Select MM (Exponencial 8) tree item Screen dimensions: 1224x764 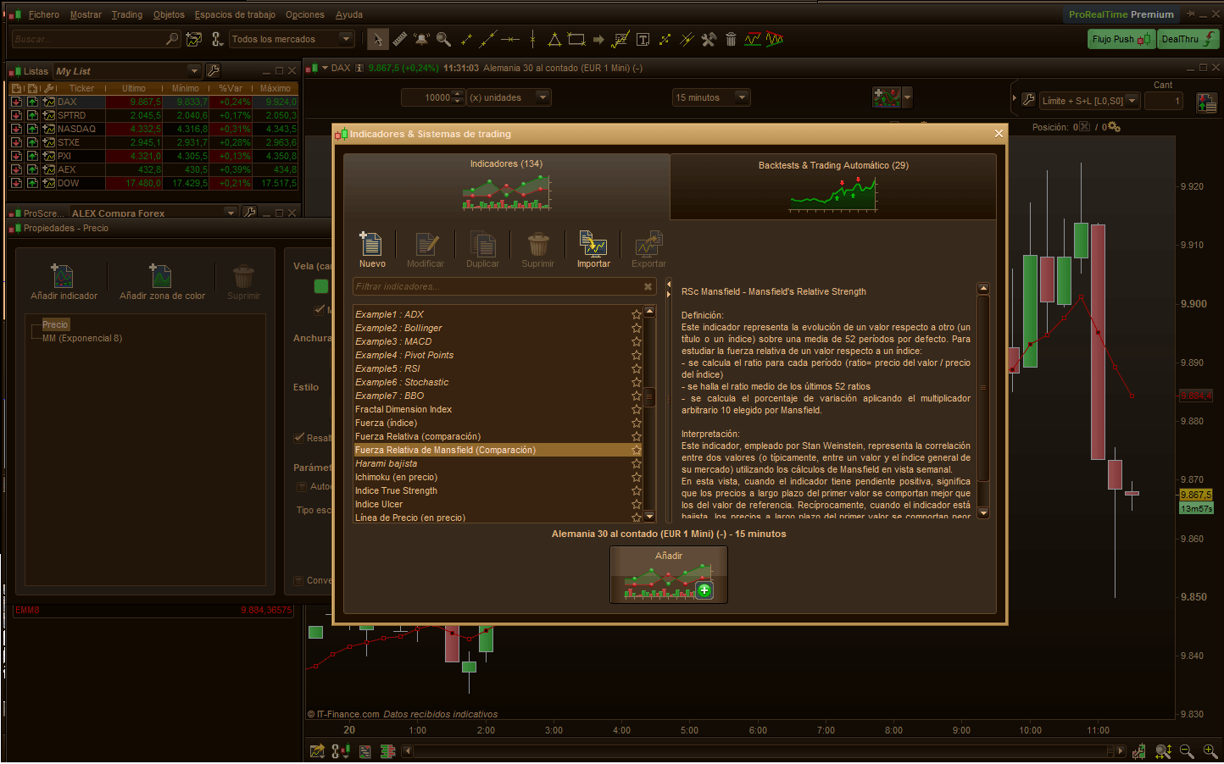82,338
